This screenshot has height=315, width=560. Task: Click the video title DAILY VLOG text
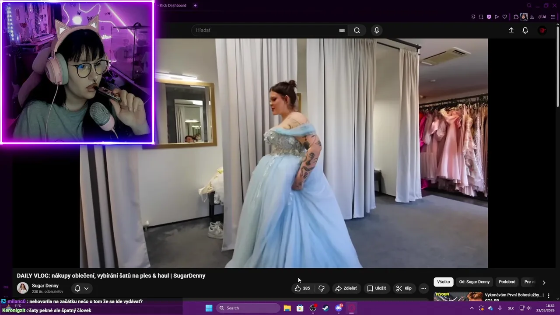click(111, 276)
